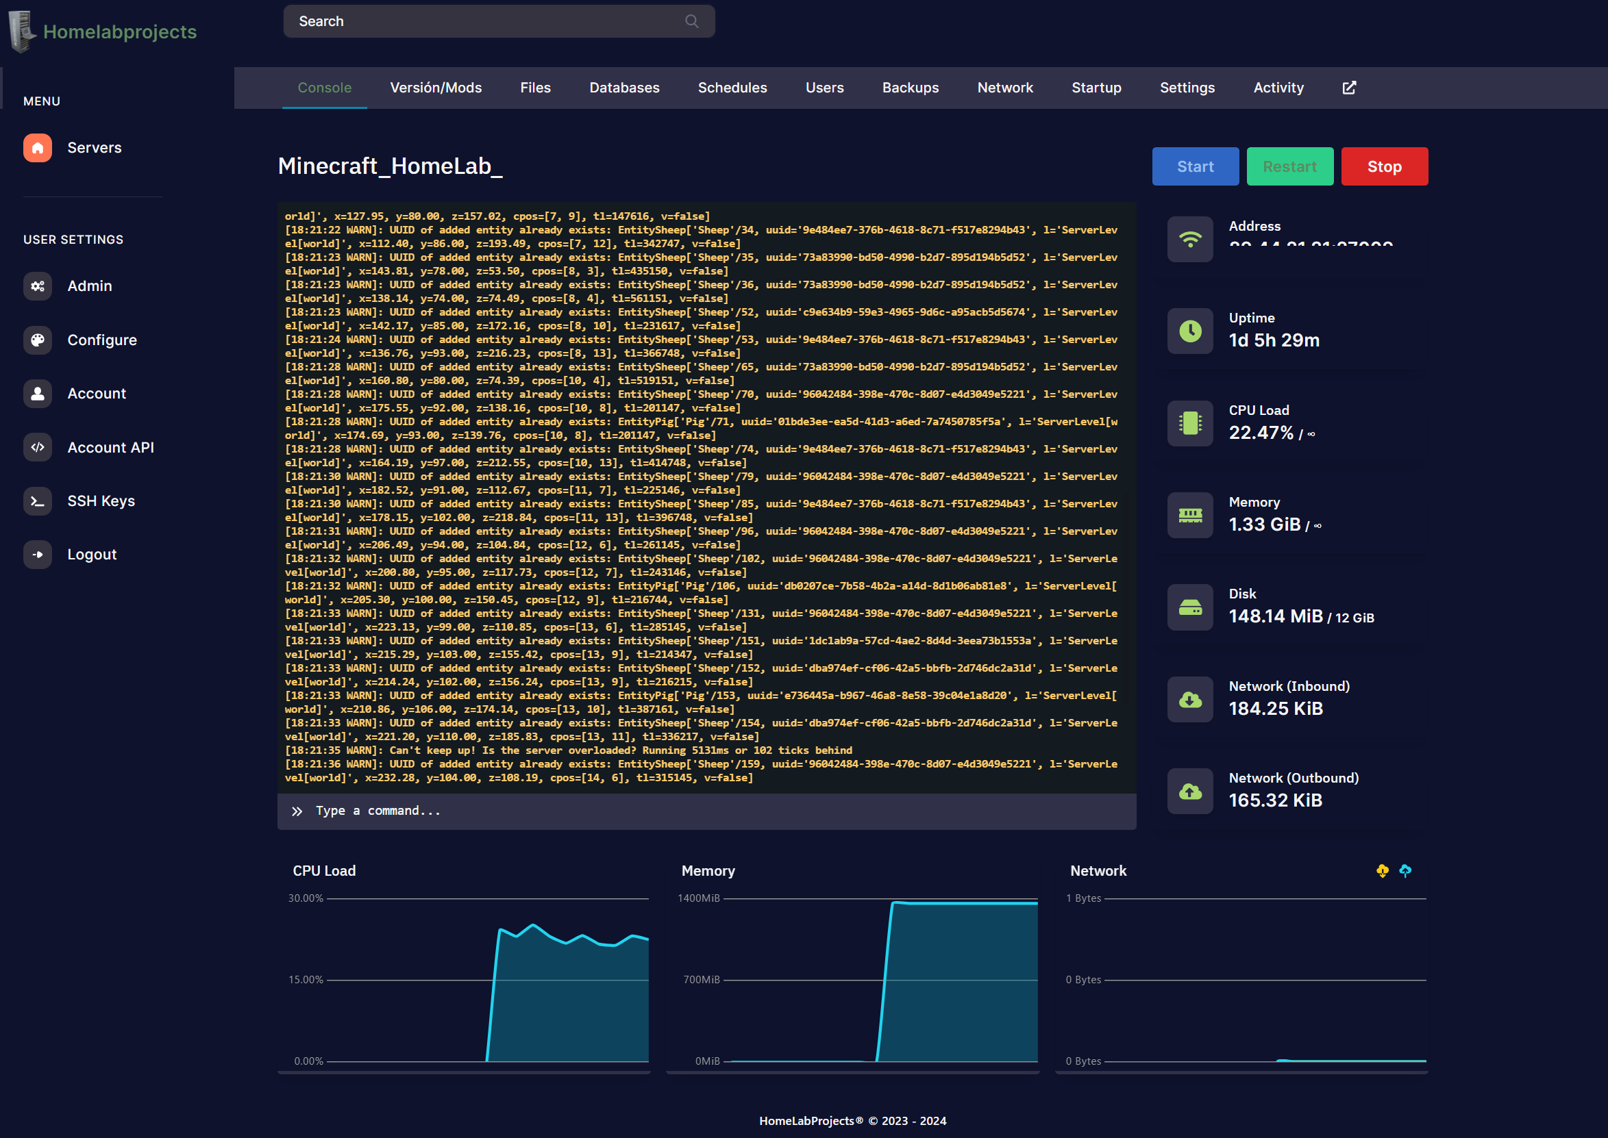The image size is (1608, 1138).
Task: Open the Admin gears icon
Action: coord(37,286)
